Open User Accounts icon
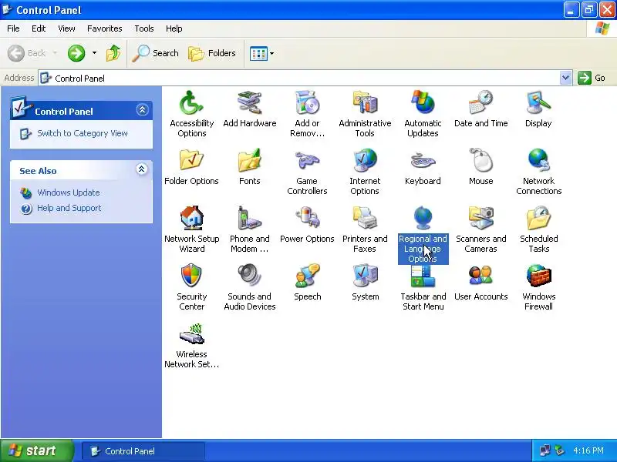 pyautogui.click(x=480, y=276)
